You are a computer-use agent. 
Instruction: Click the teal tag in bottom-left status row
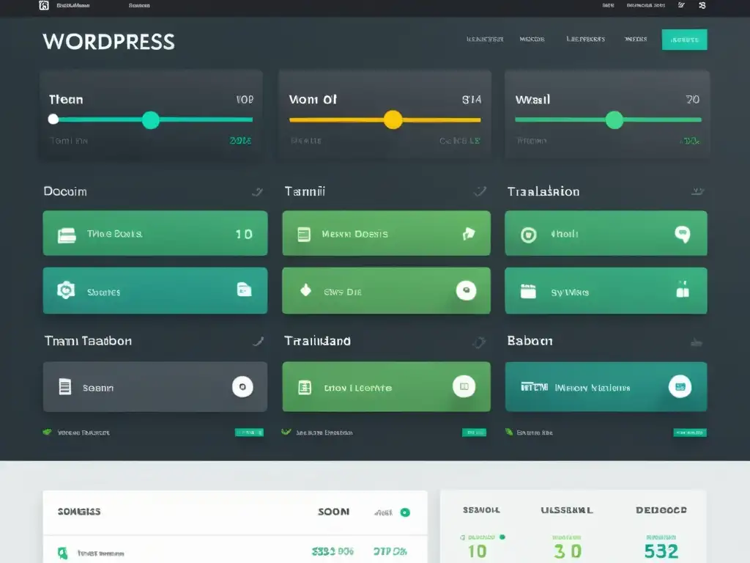249,433
